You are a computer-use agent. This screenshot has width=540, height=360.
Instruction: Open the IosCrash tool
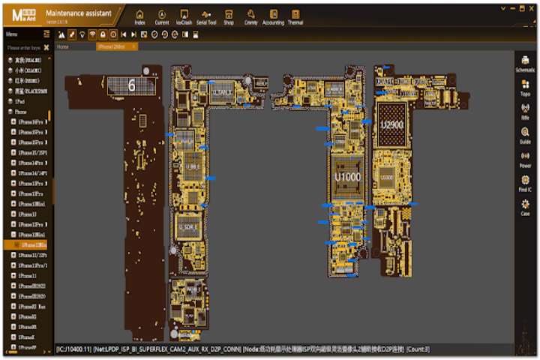click(x=184, y=17)
